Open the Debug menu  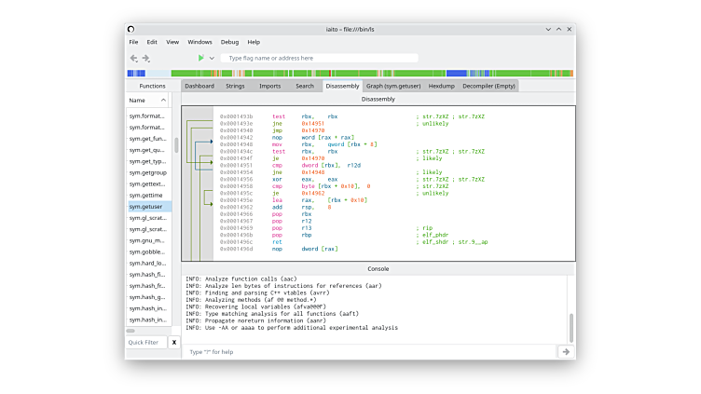[x=229, y=42]
